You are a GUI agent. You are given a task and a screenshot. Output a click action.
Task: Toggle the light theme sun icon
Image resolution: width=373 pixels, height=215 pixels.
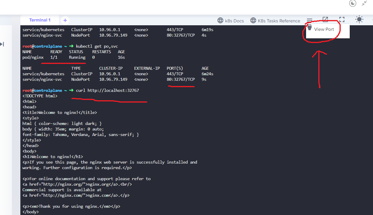tap(359, 19)
